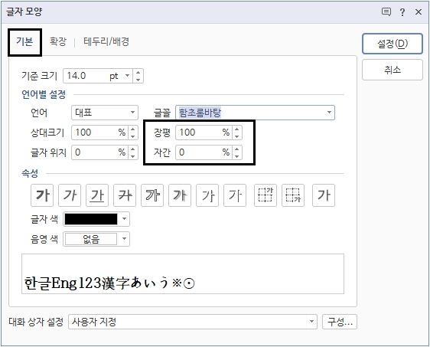Viewport: 430px width, 347px height.
Task: Increase 자간 with up arrow
Action: click(x=237, y=149)
